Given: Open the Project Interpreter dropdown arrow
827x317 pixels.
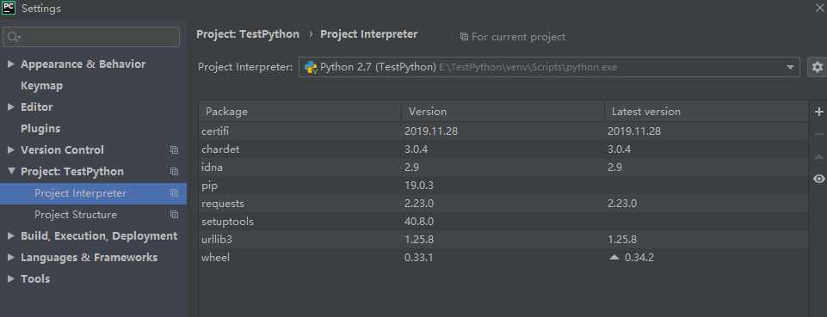Looking at the screenshot, I should (x=790, y=67).
